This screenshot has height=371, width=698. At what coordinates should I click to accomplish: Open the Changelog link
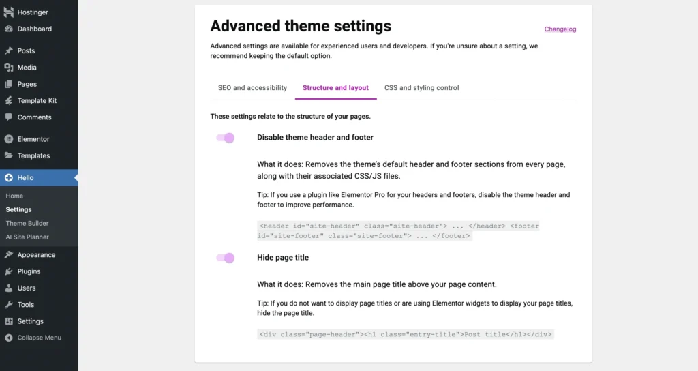[x=560, y=29]
